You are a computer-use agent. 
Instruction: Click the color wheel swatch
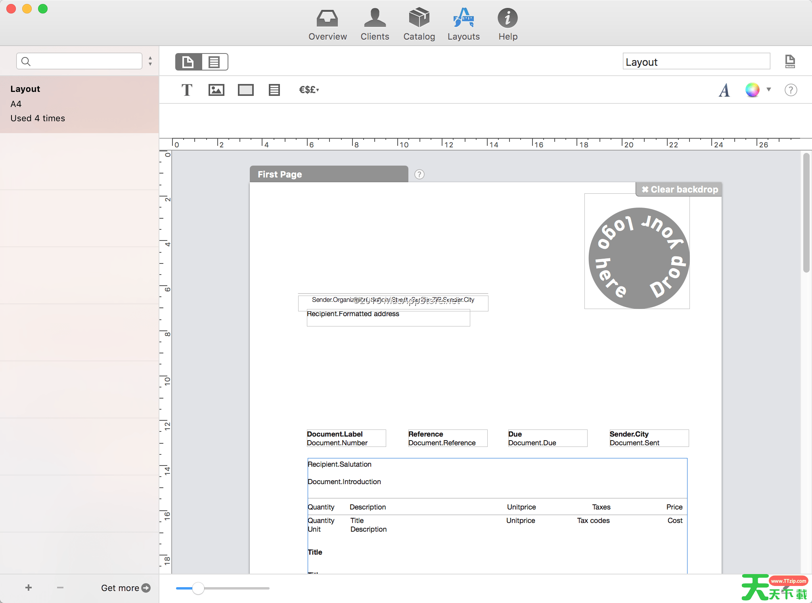[752, 90]
